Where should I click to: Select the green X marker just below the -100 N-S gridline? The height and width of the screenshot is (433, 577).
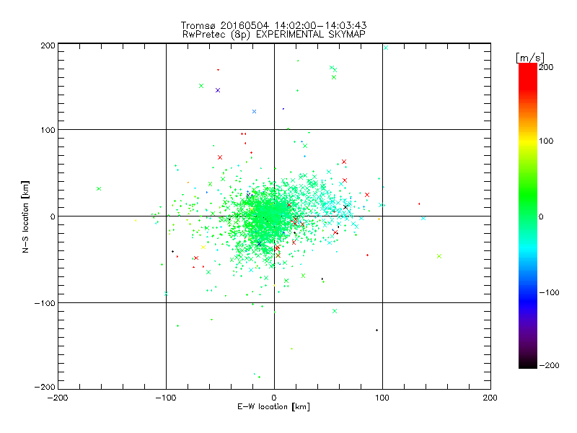(x=335, y=311)
